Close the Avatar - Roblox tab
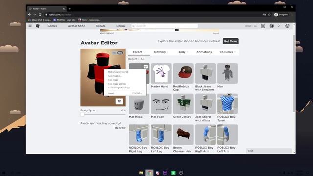 [64, 9]
